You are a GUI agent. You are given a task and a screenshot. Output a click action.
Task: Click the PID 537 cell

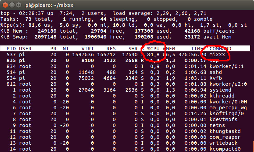11,54
